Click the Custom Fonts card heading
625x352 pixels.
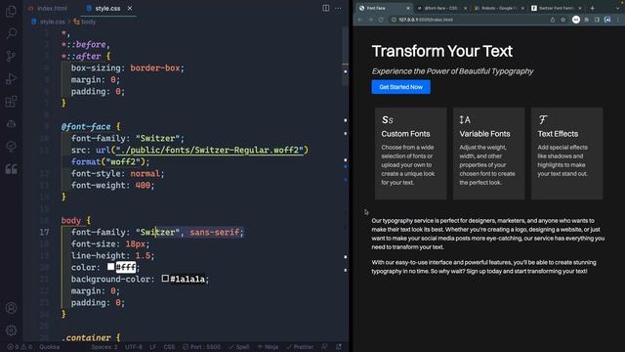405,134
